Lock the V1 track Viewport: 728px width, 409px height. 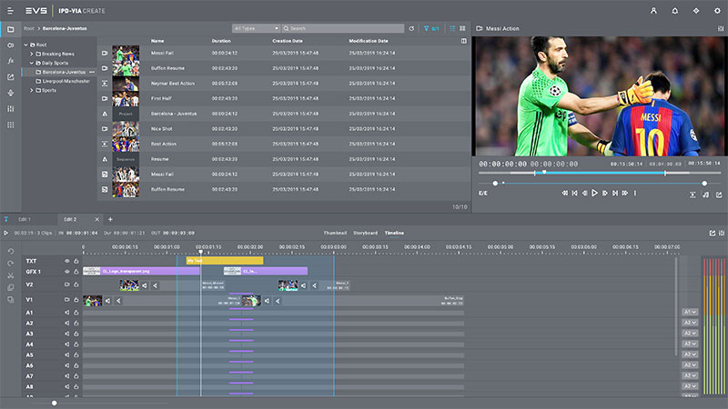tap(76, 300)
